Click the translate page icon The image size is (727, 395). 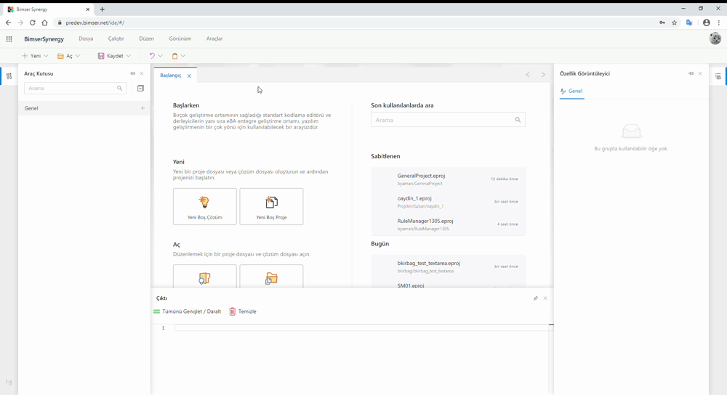(x=689, y=23)
